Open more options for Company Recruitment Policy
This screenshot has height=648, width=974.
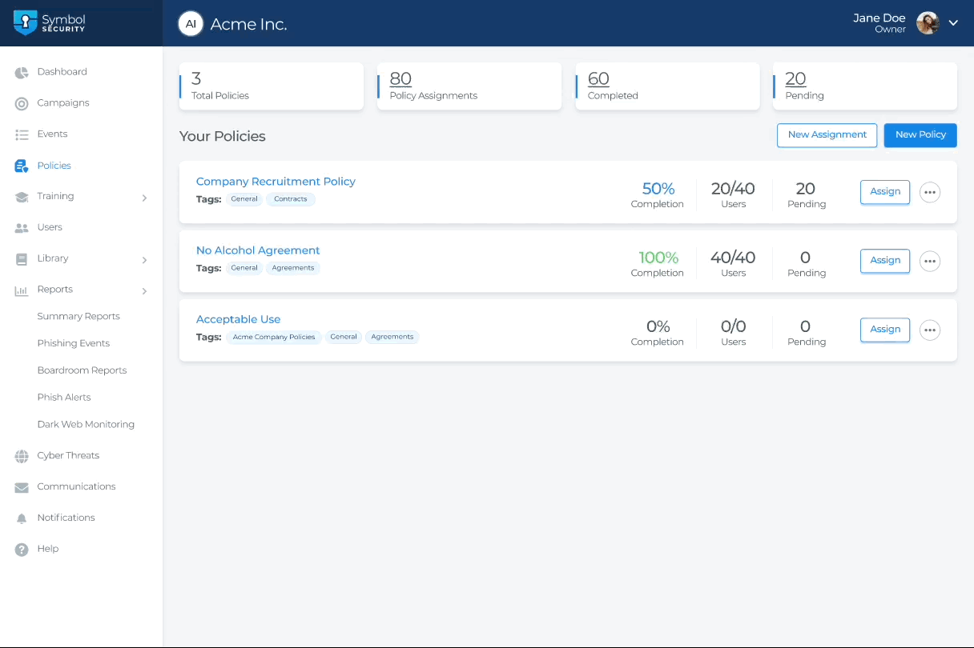click(x=929, y=192)
